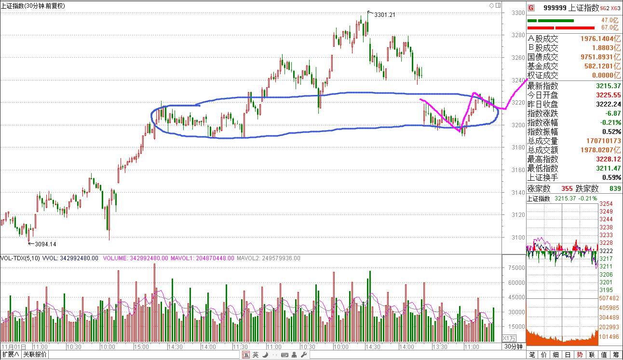Click the IME user account icon
623x360 pixels.
(x=294, y=355)
